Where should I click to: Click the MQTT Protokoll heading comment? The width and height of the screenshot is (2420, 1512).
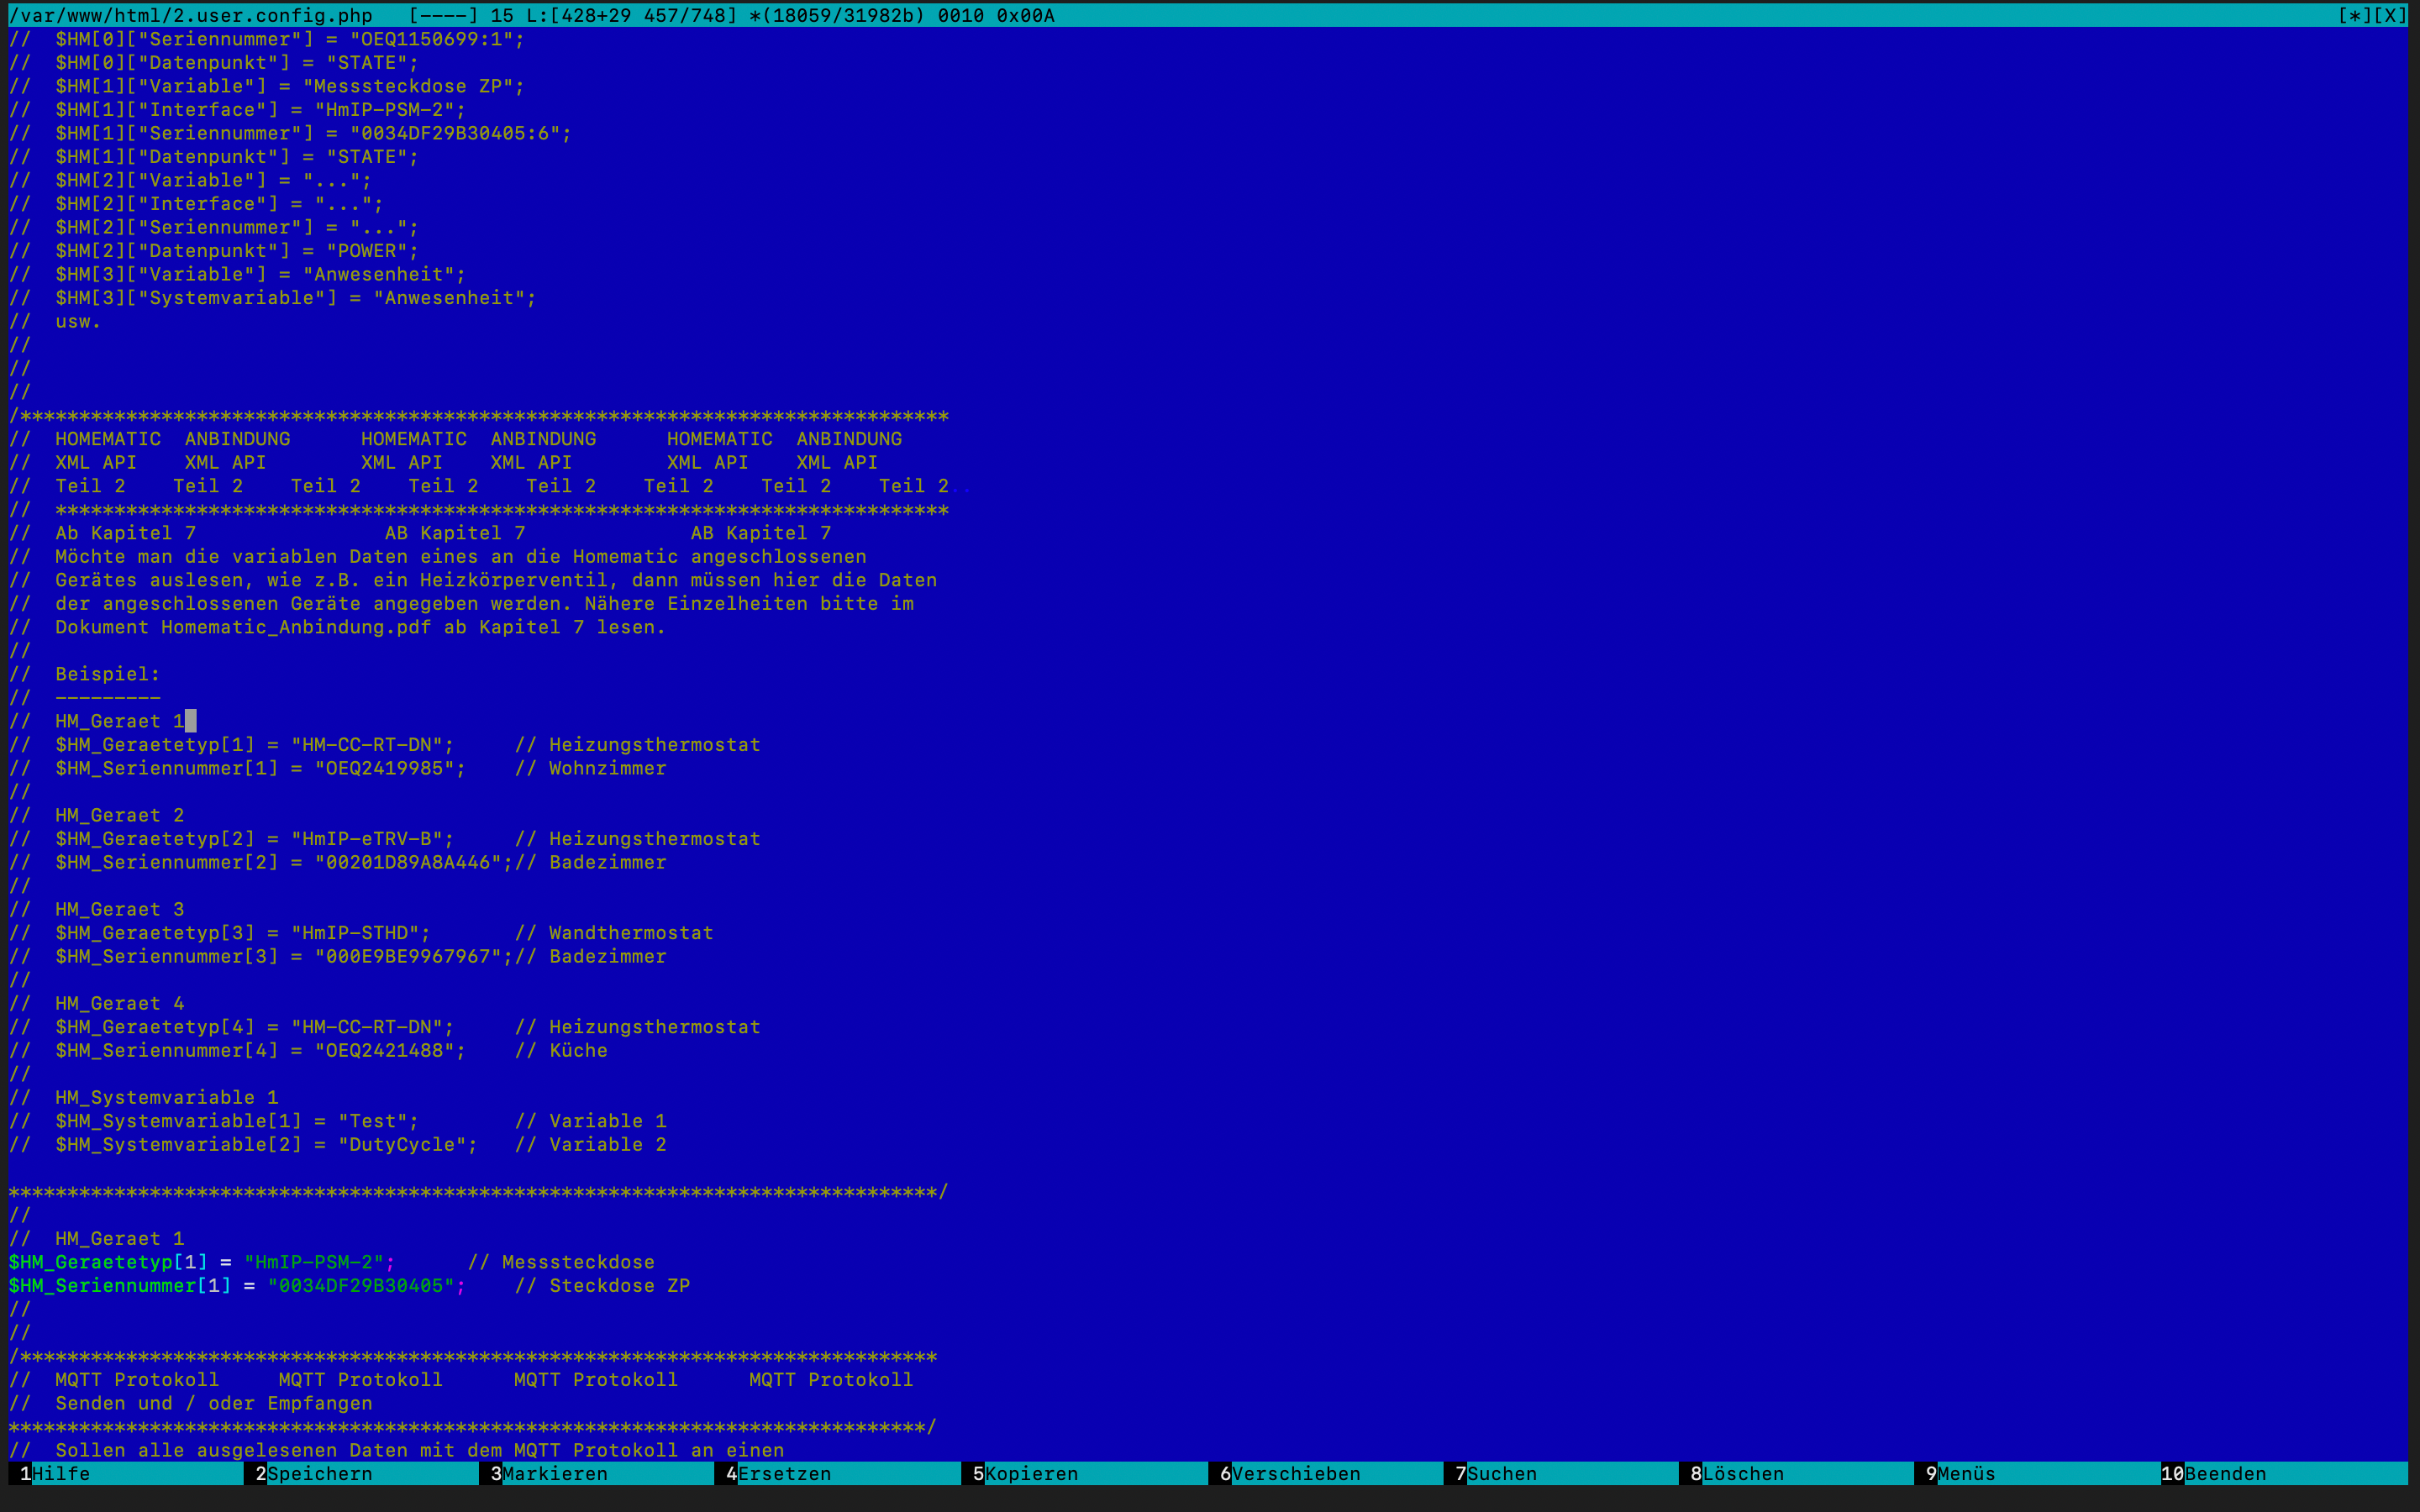click(x=137, y=1380)
